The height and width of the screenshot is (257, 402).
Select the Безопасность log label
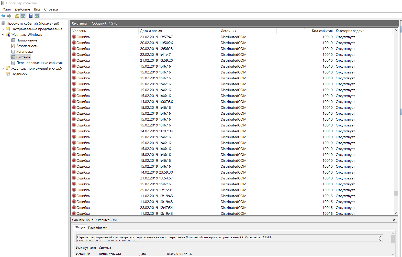pos(27,46)
